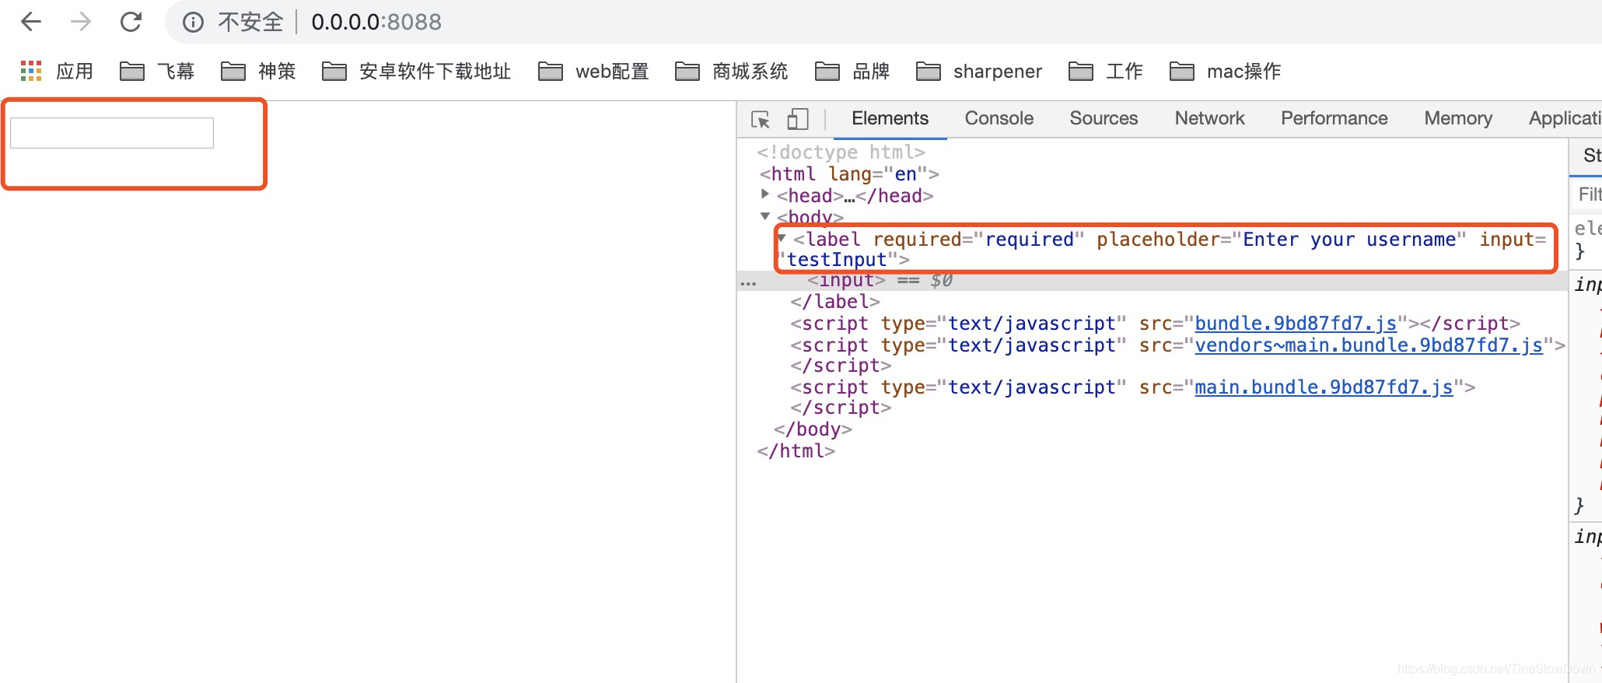This screenshot has height=683, width=1602.
Task: Switch to the Sources tab
Action: pos(1104,118)
